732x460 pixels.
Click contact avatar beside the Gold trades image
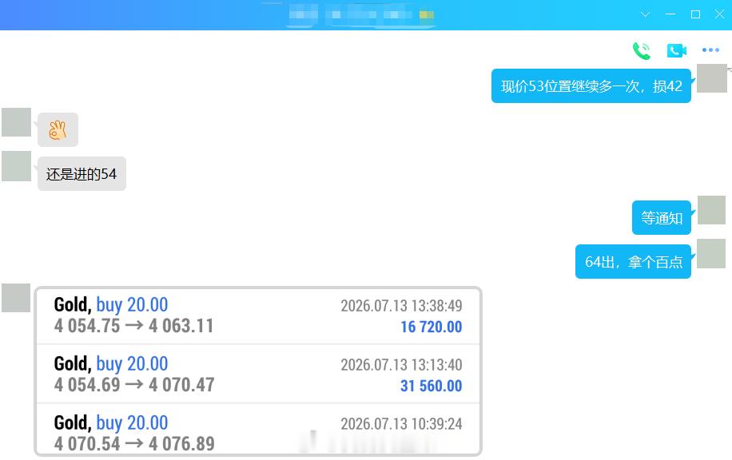click(16, 298)
